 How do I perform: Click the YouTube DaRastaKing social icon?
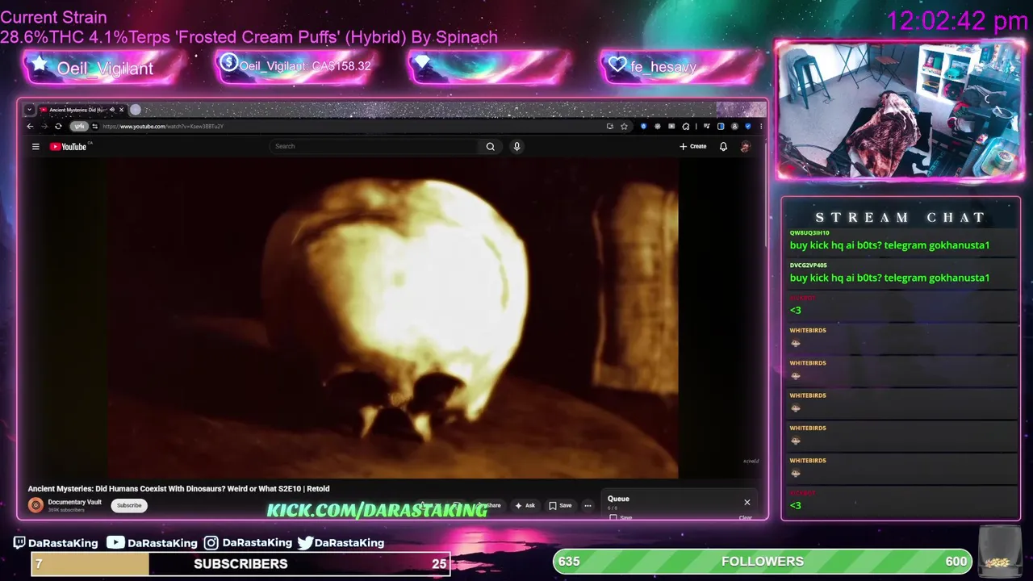(x=115, y=543)
